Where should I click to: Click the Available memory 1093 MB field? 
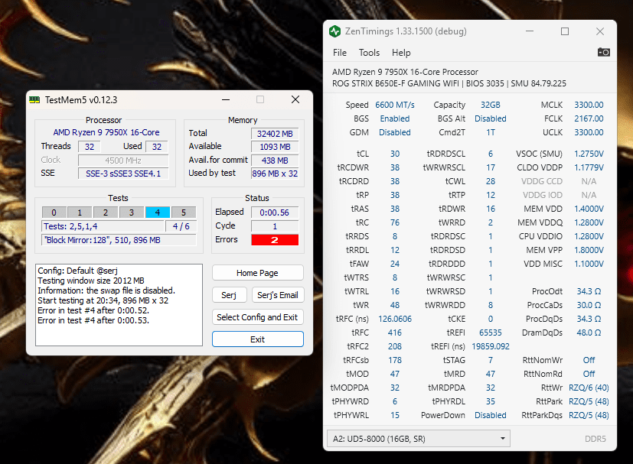pyautogui.click(x=275, y=147)
